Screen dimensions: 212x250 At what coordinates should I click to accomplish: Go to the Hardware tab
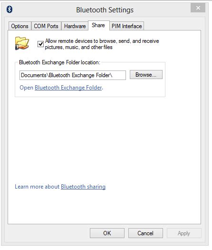coord(75,26)
